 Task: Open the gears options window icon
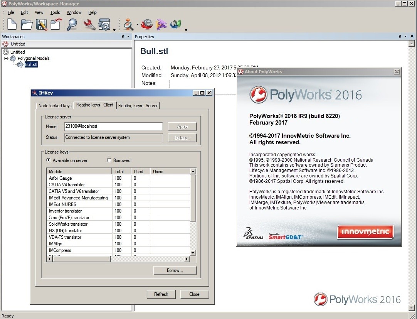tap(104, 25)
